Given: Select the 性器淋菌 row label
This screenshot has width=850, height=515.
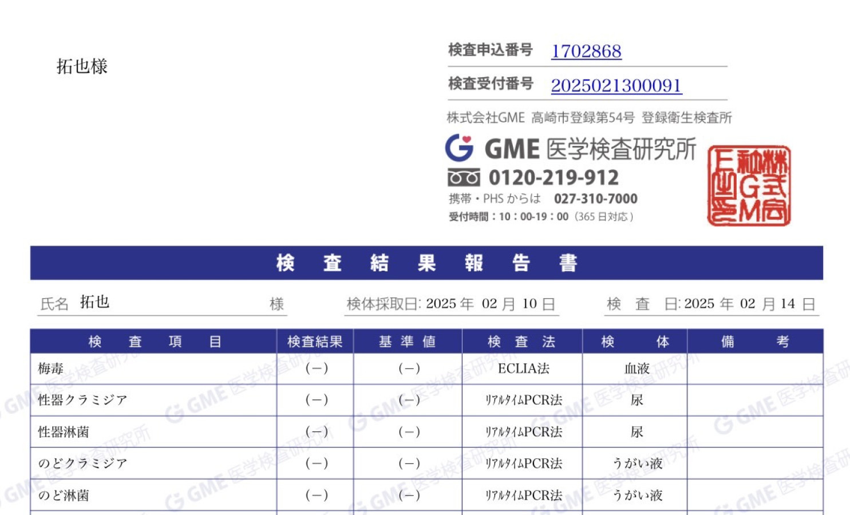Looking at the screenshot, I should [64, 432].
